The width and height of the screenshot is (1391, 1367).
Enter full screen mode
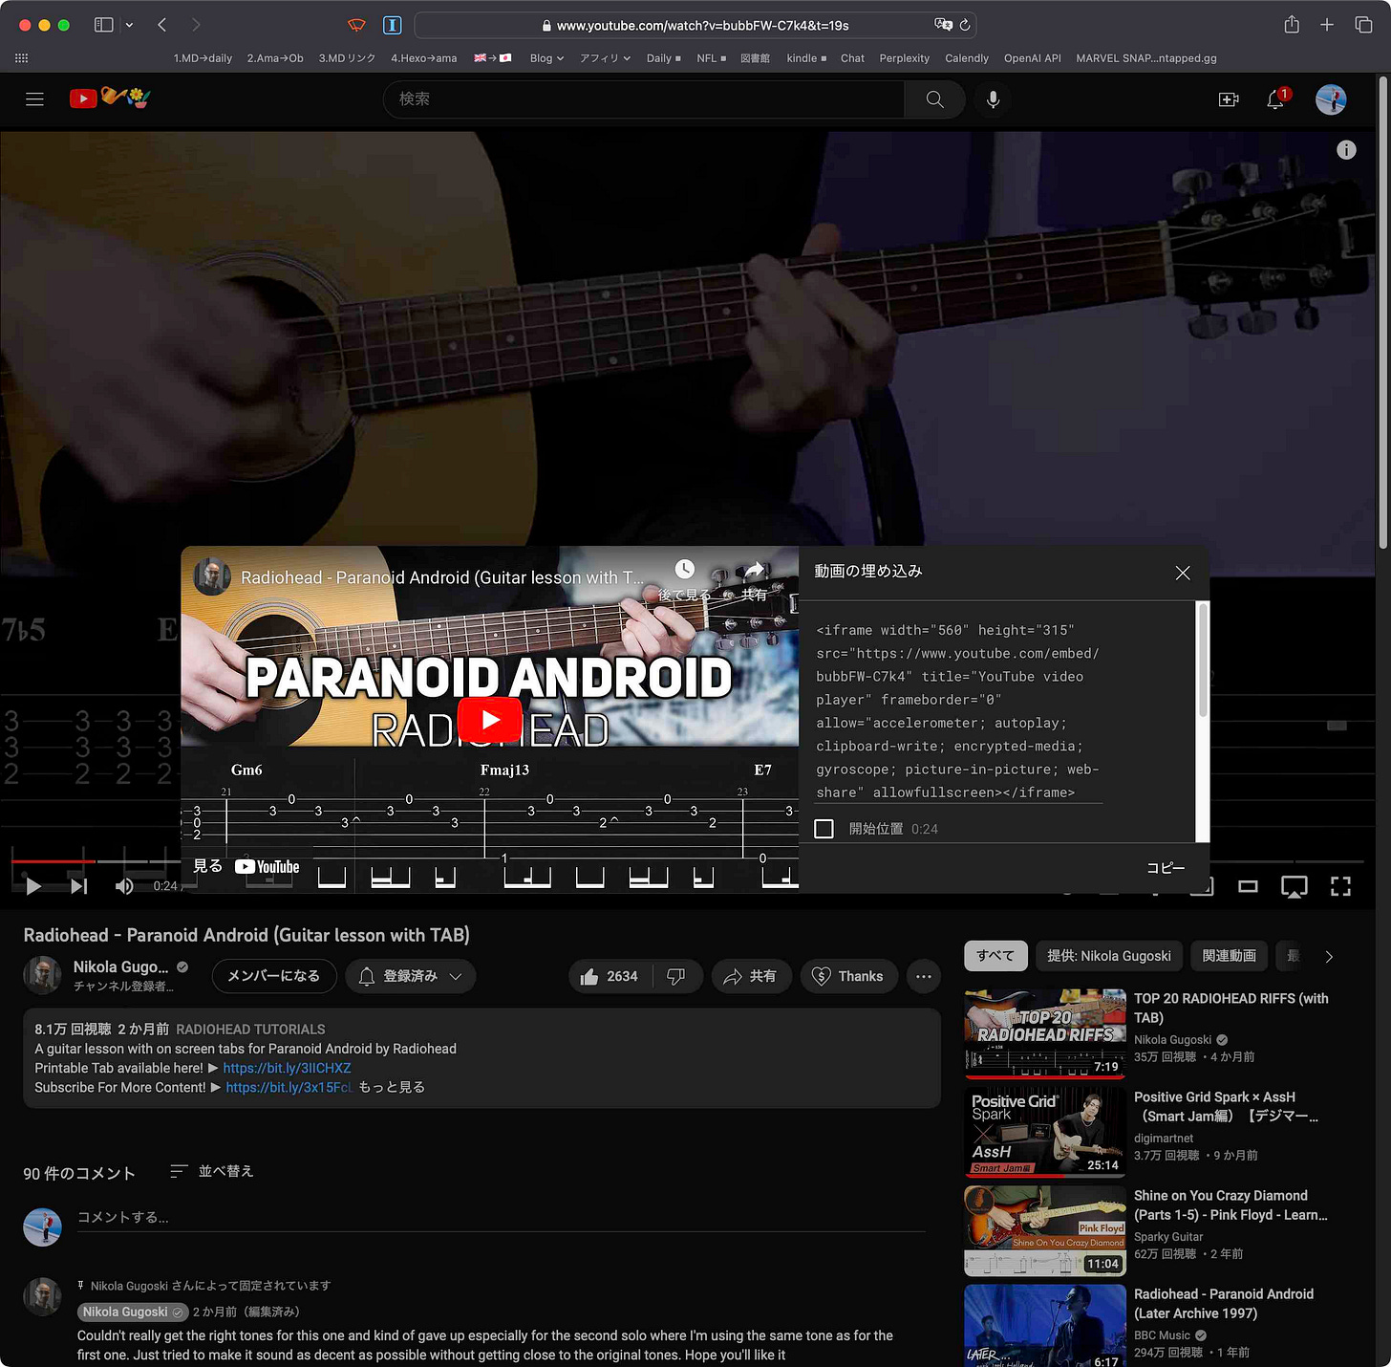tap(1340, 887)
